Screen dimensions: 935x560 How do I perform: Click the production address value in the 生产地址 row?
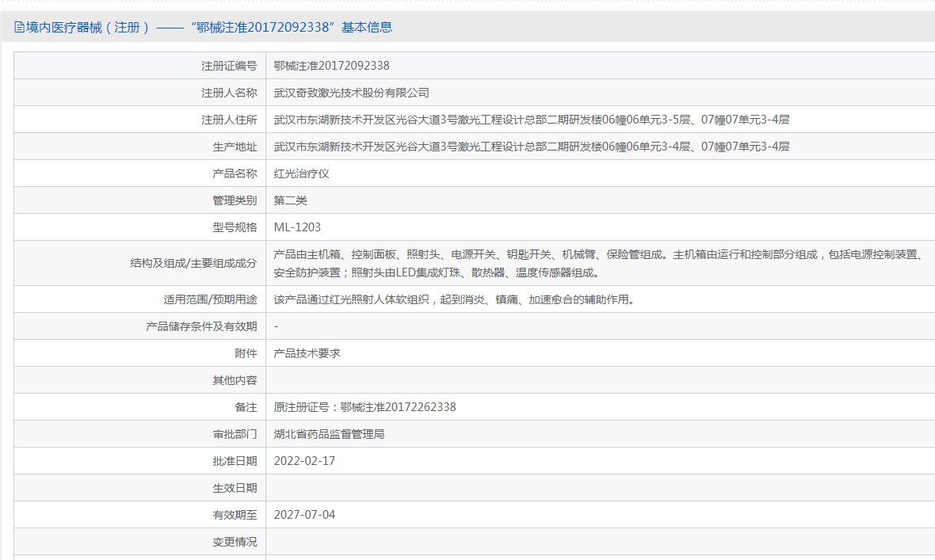(x=532, y=146)
